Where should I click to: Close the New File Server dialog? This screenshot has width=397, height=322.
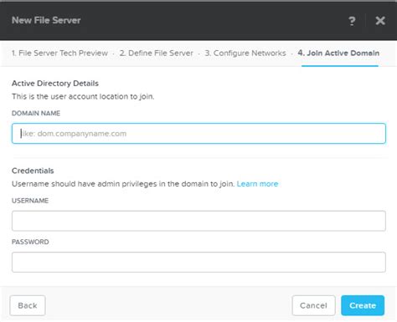pos(380,21)
